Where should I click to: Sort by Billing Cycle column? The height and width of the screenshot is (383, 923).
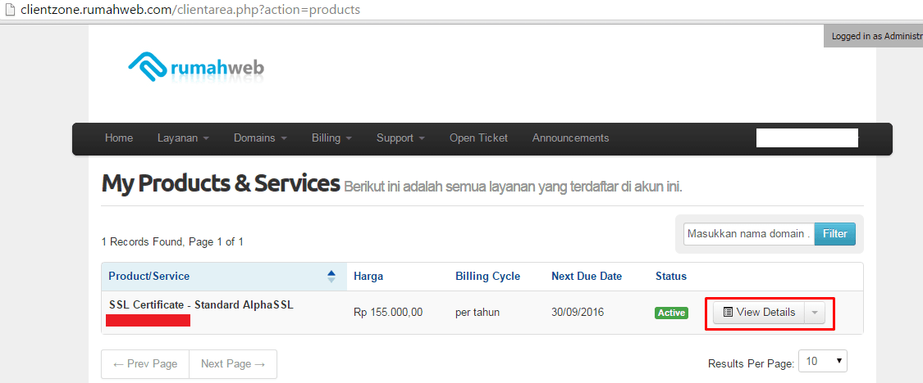coord(487,276)
